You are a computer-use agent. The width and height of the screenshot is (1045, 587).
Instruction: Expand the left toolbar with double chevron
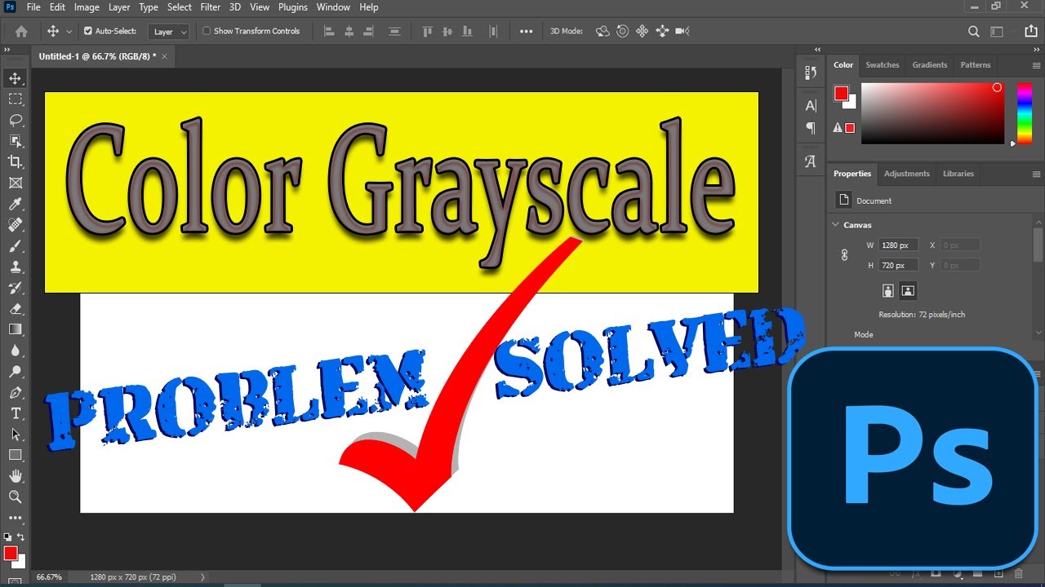(x=7, y=50)
